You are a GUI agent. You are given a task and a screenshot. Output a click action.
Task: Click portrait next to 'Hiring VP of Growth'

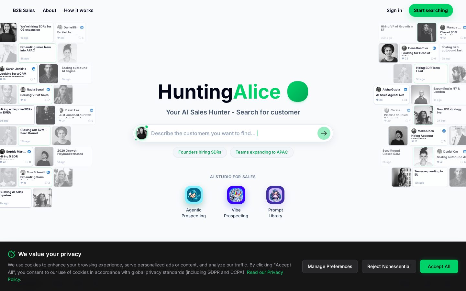(427, 32)
